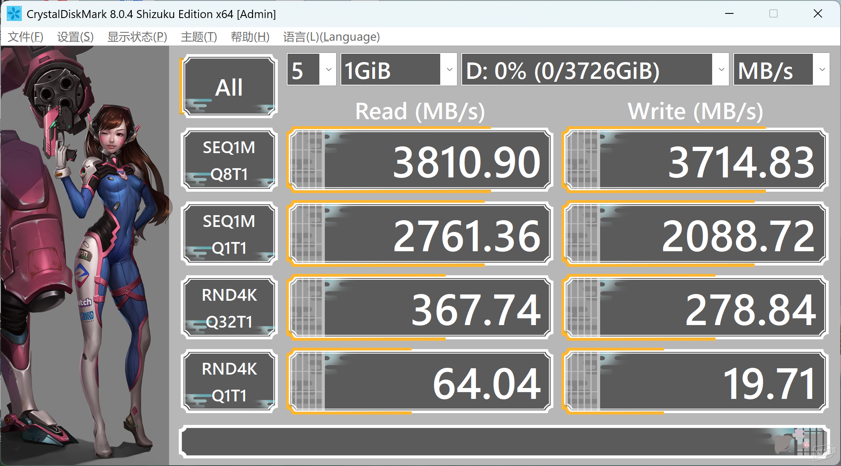Open the 文件(F) menu
This screenshot has height=466, width=841.
click(x=26, y=37)
